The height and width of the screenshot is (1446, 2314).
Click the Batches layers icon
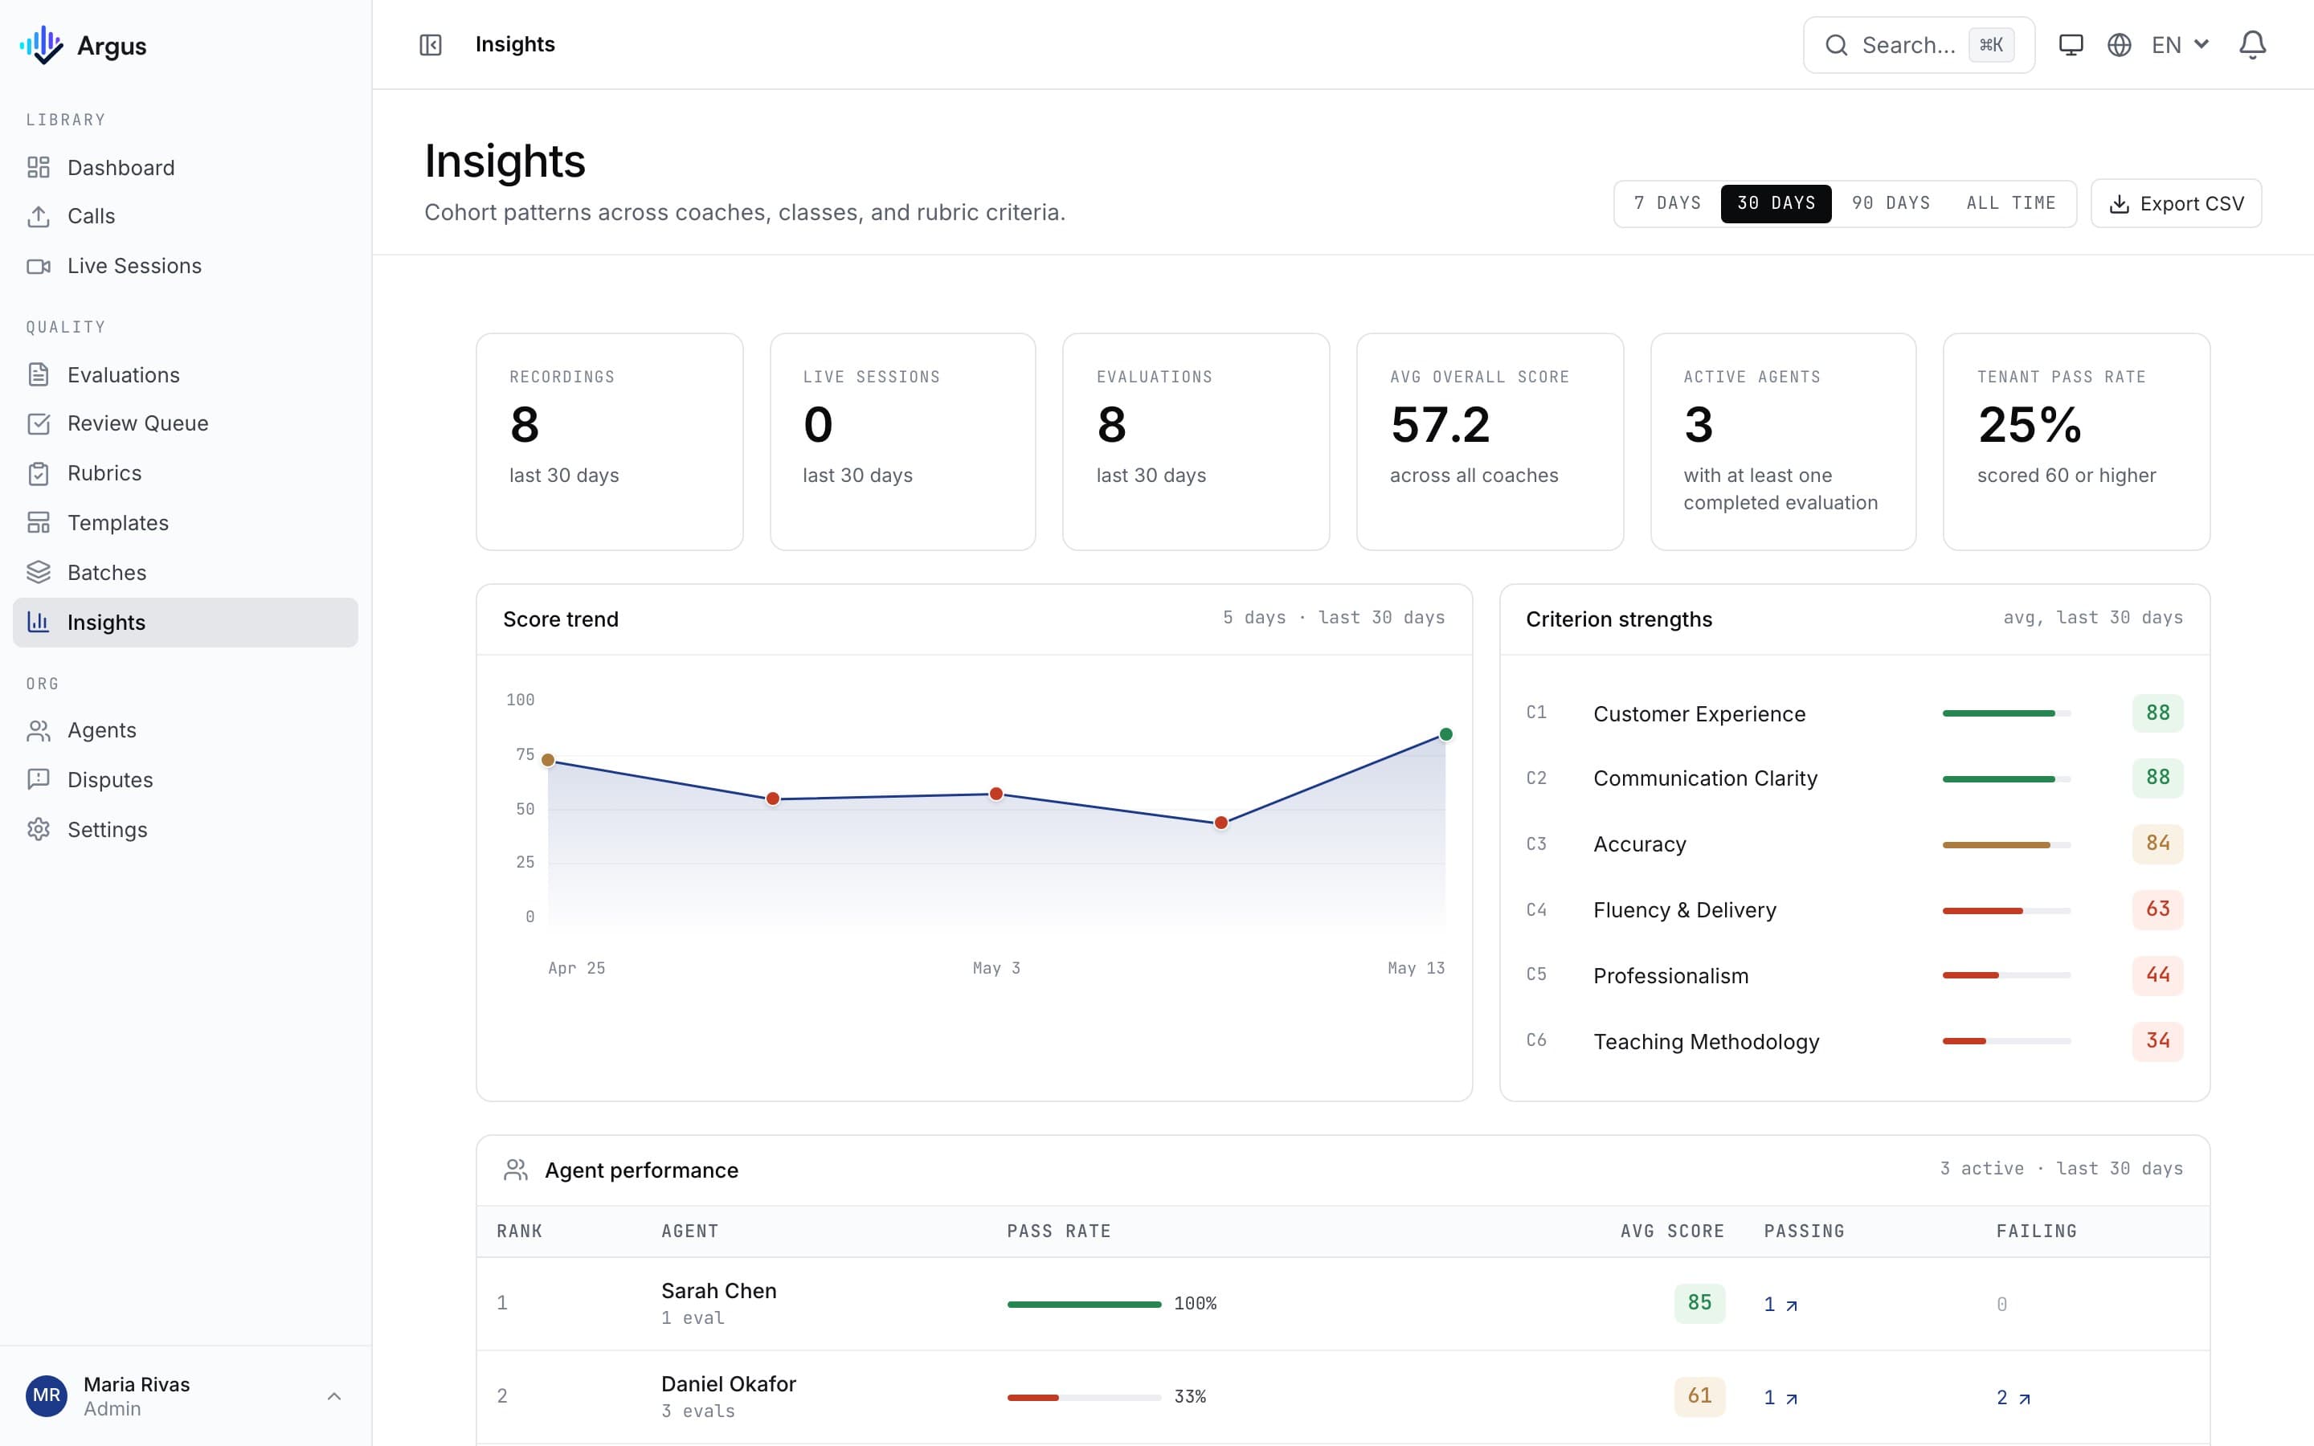coord(39,573)
